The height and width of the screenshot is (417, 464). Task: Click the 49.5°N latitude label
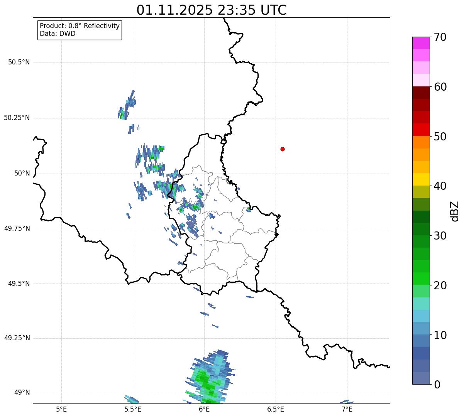coord(19,284)
